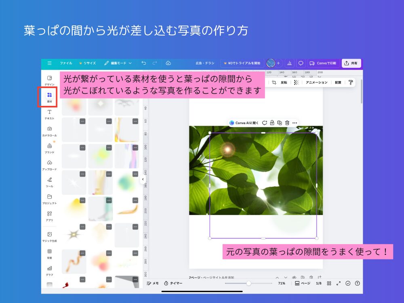Open the 編集モード dropdown
The image size is (404, 303).
(119, 63)
